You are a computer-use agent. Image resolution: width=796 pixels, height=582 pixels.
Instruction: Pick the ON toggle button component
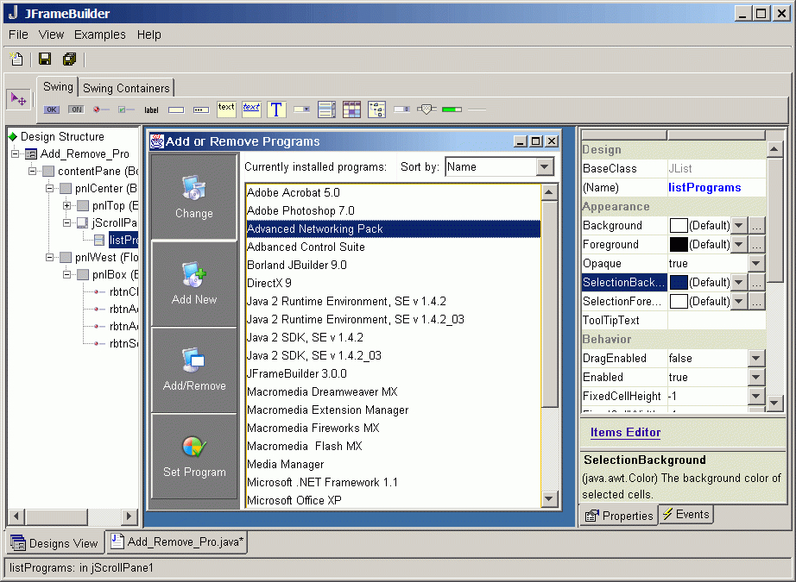pyautogui.click(x=76, y=110)
